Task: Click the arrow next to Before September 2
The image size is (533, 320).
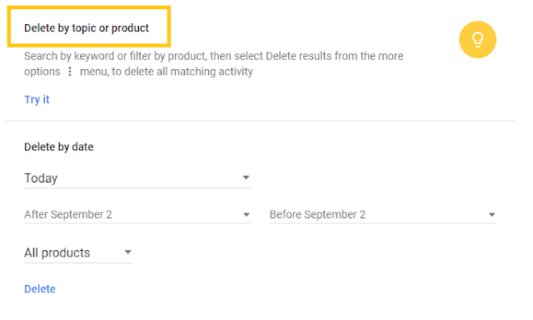Action: [x=491, y=214]
